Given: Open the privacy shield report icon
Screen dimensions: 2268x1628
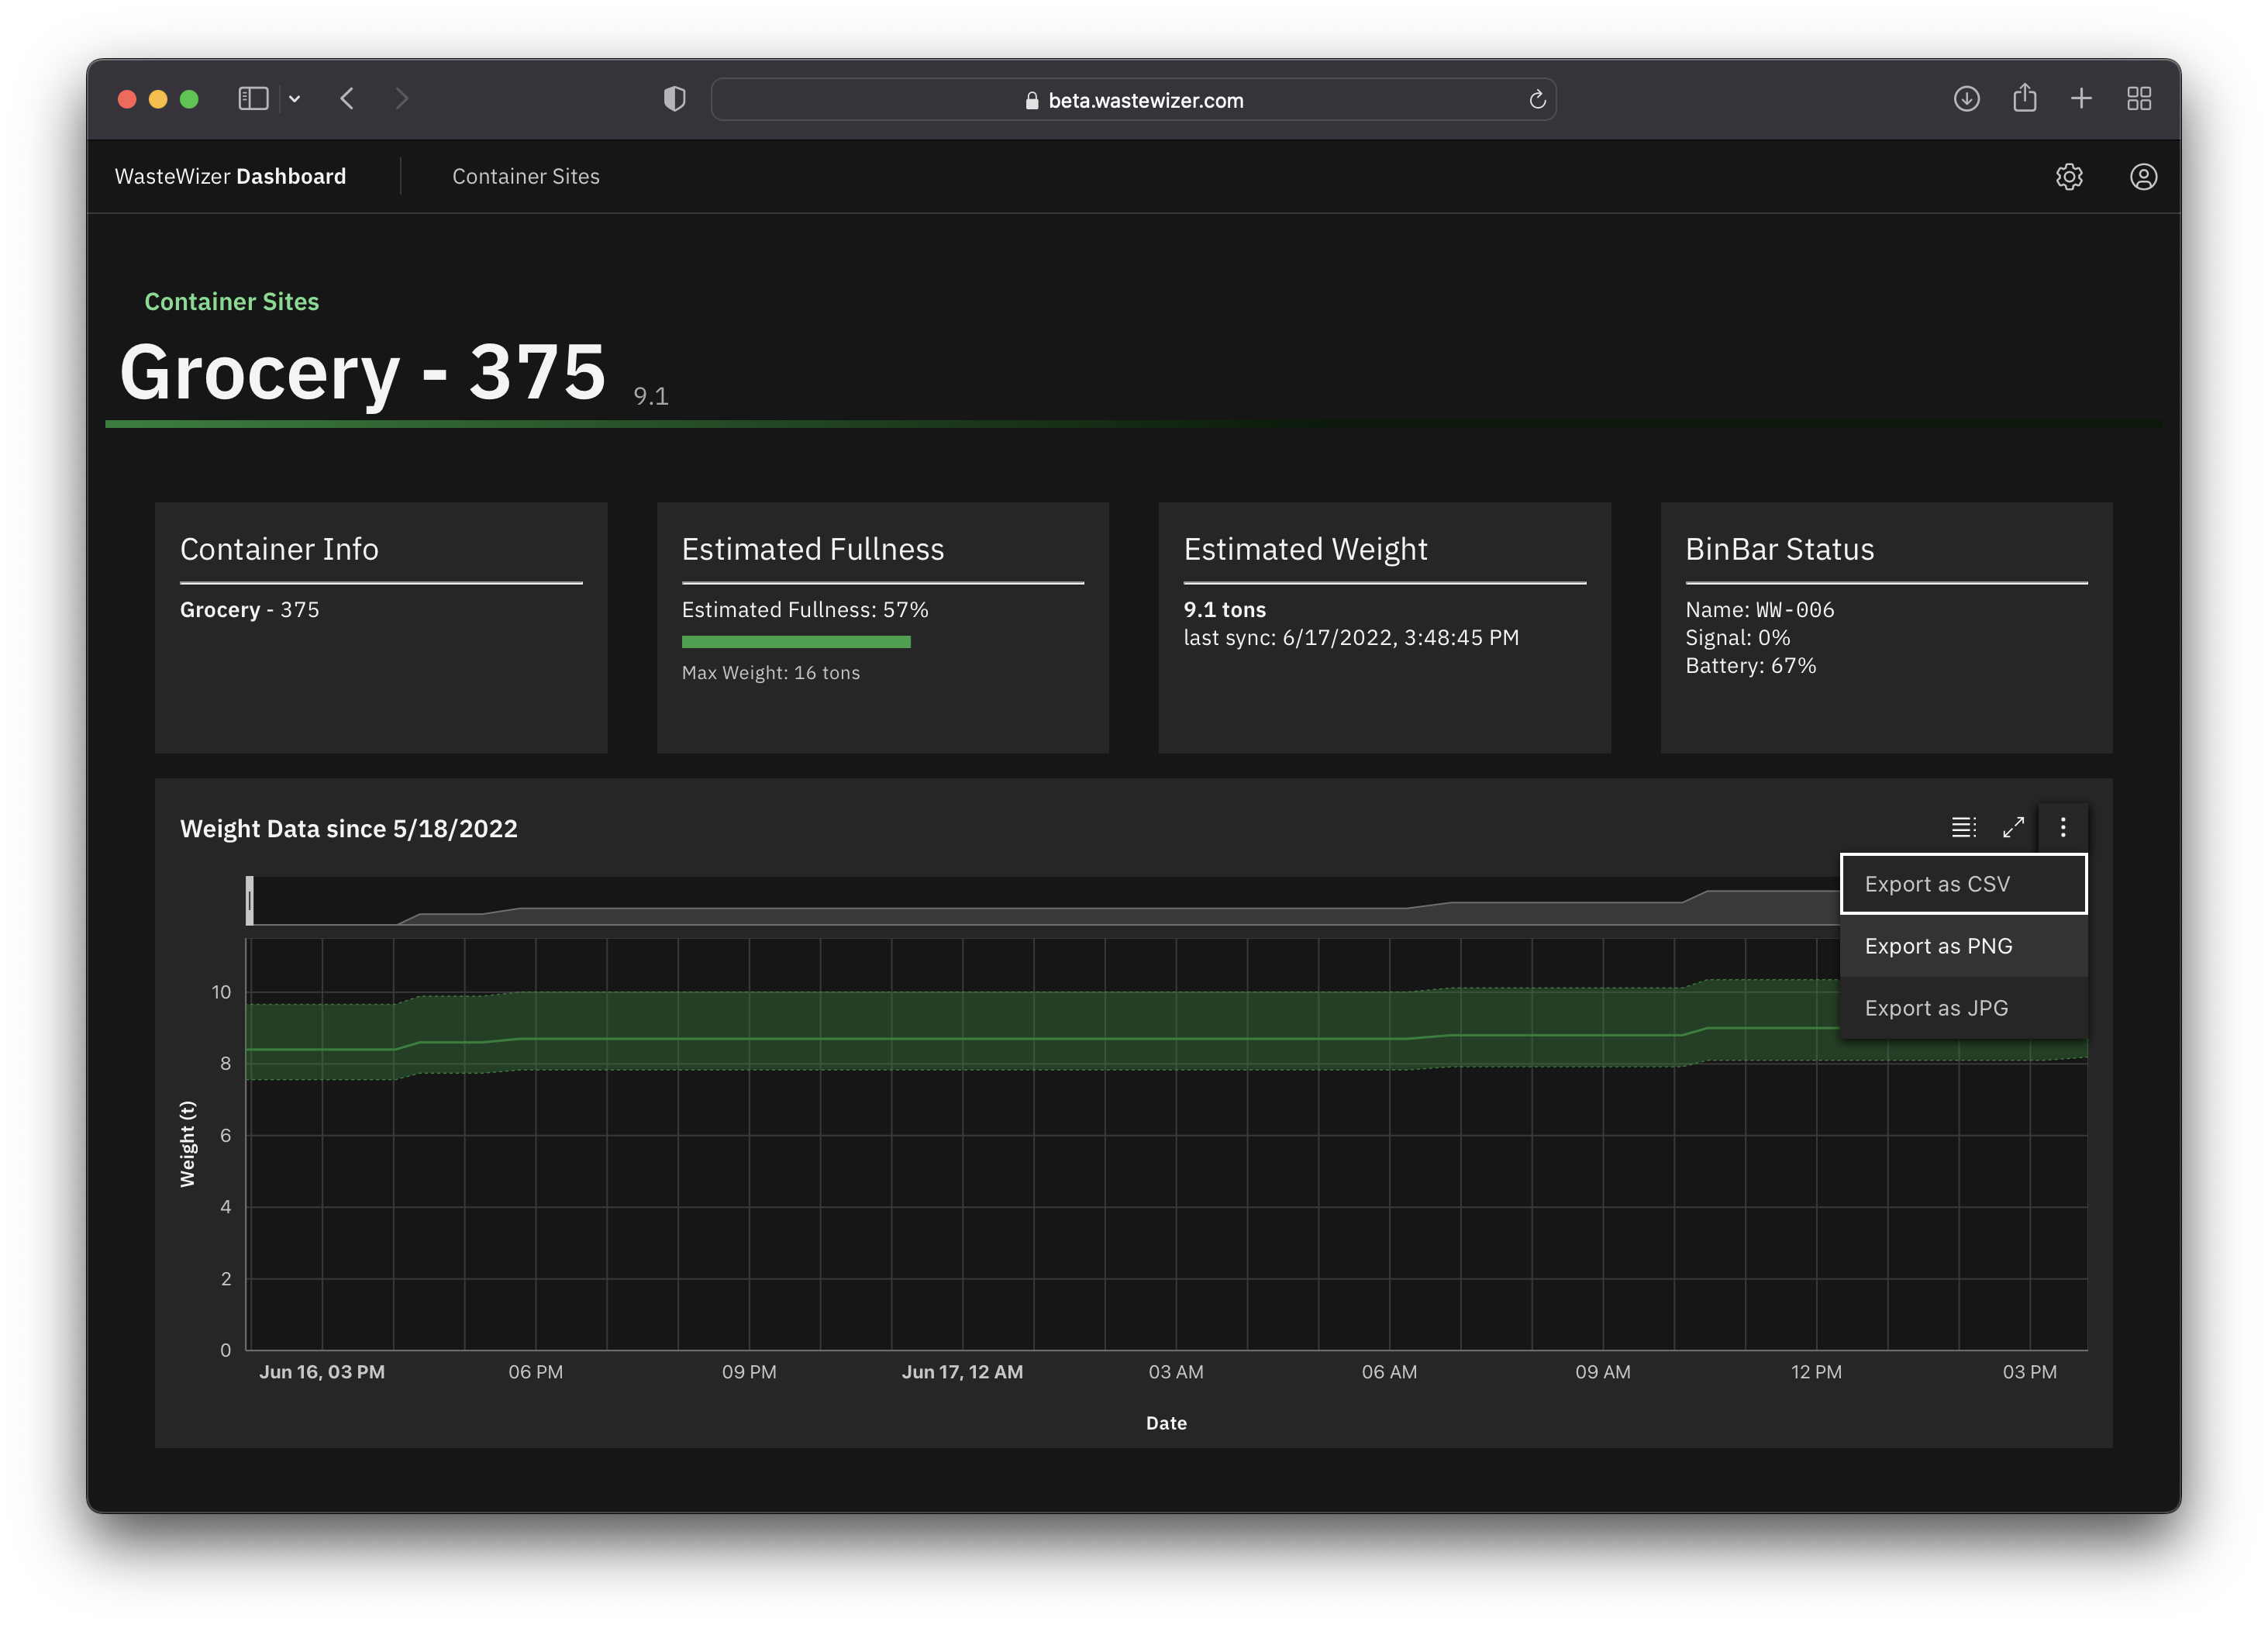Looking at the screenshot, I should [x=675, y=99].
